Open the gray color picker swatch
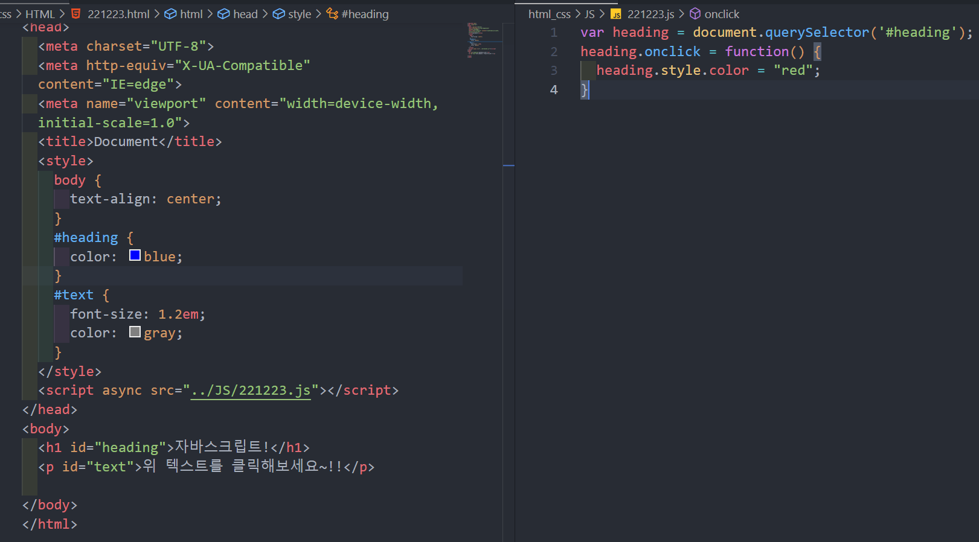The image size is (979, 542). pyautogui.click(x=135, y=332)
